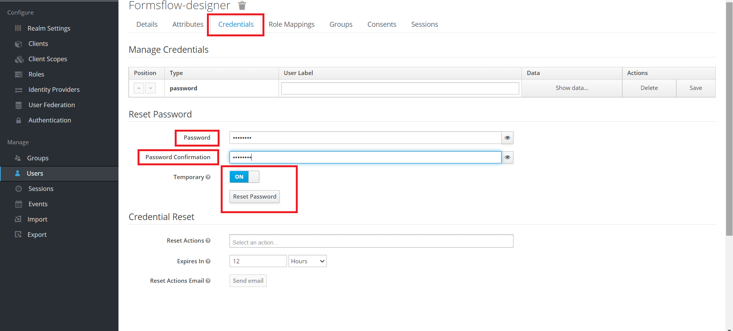Viewport: 733px width, 331px height.
Task: Click the Roles list icon
Action: pyautogui.click(x=18, y=74)
